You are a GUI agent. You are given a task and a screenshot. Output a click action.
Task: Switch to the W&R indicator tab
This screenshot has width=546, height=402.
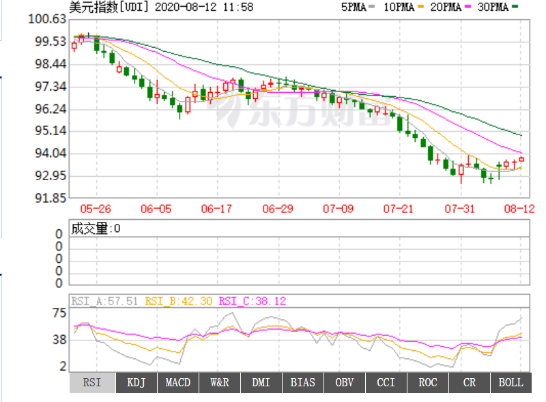coord(220,382)
